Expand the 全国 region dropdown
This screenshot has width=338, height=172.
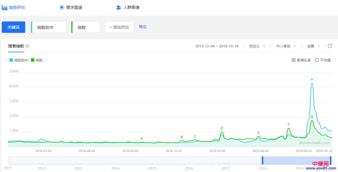click(x=313, y=46)
